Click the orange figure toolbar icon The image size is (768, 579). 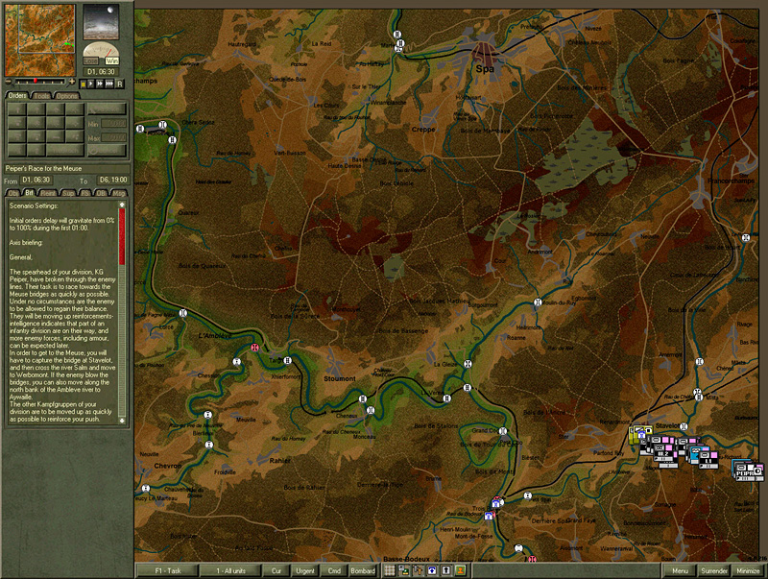coord(461,570)
